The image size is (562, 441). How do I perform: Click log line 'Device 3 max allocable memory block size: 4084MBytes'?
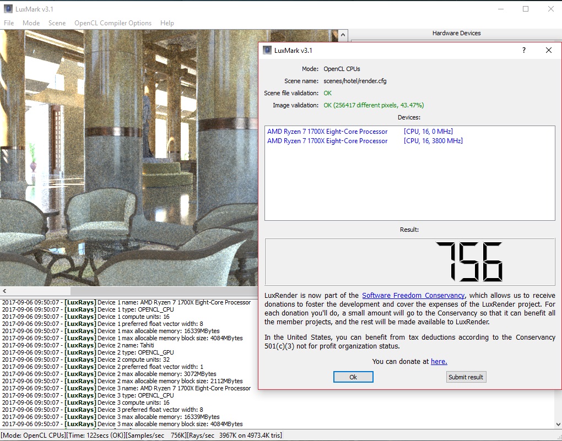122,424
